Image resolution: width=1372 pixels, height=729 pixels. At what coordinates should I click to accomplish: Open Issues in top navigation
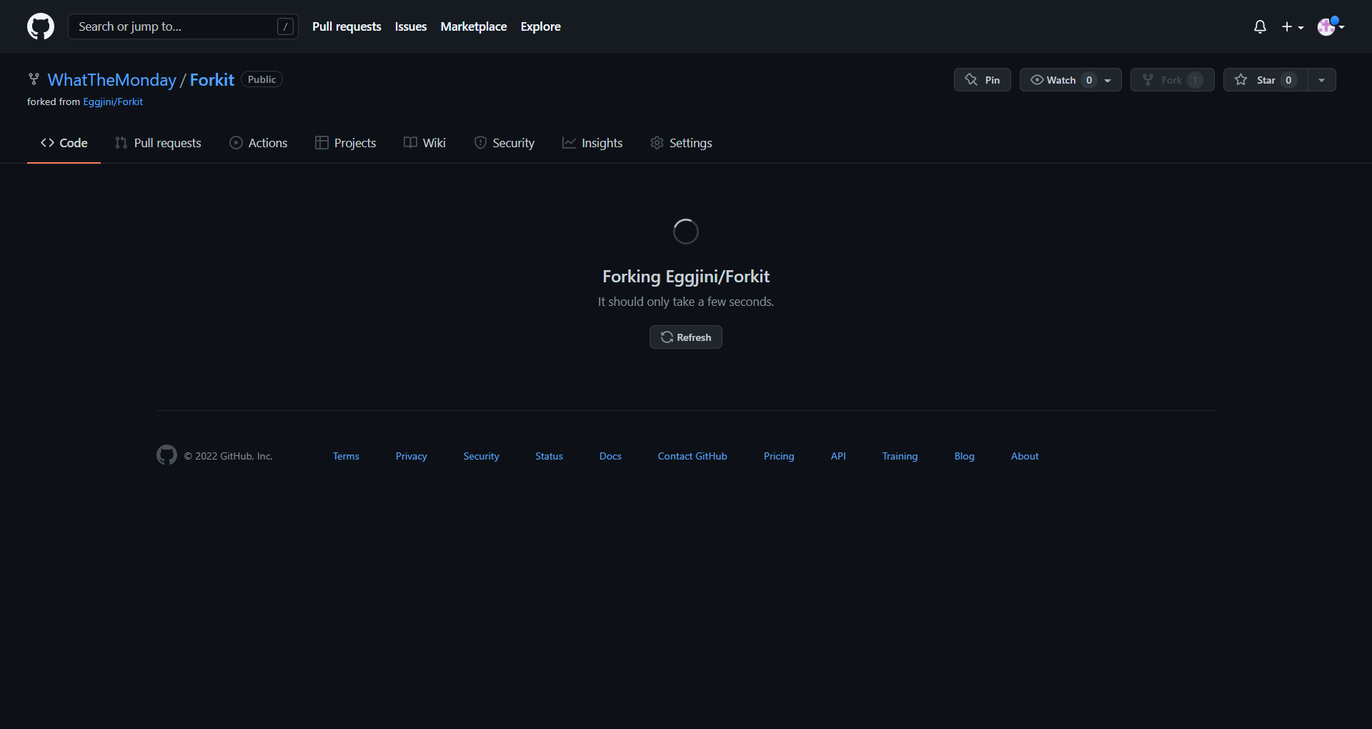tap(411, 26)
